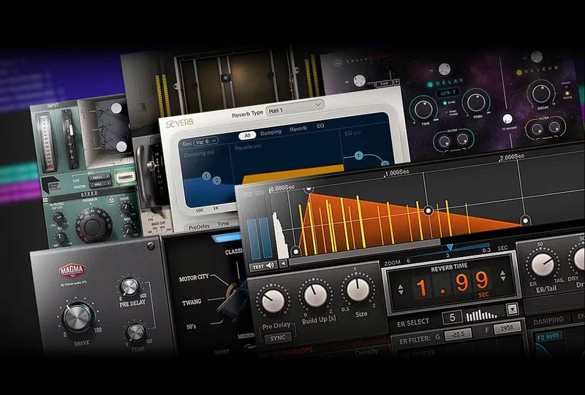Switch to the EQ tab in R-Verb
Screen dimensions: 585x395
point(320,126)
